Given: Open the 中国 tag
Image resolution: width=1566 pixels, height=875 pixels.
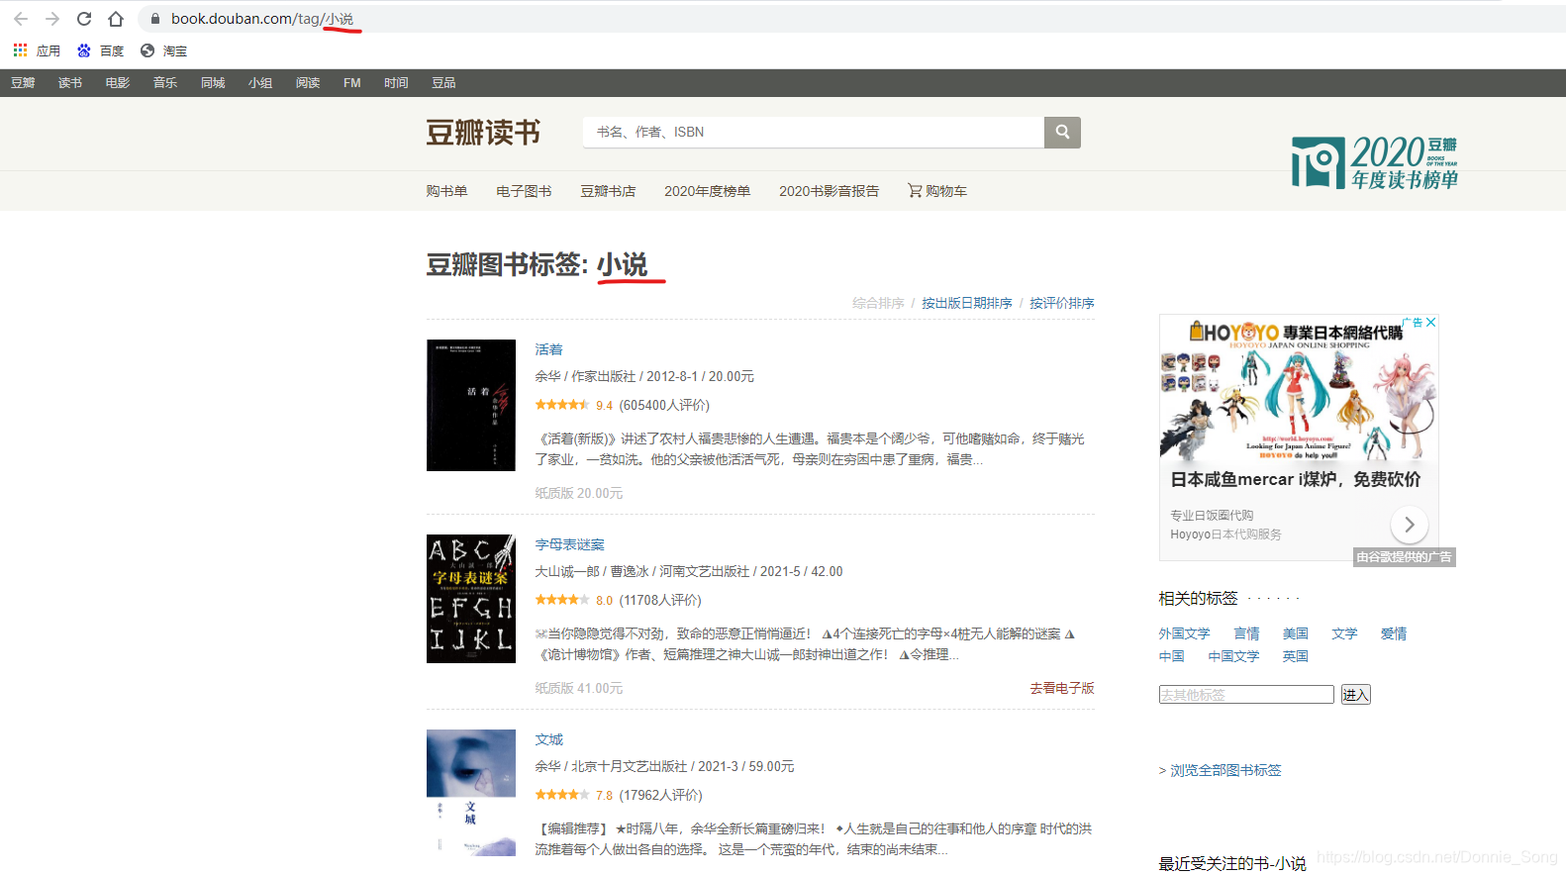Looking at the screenshot, I should pos(1172,656).
